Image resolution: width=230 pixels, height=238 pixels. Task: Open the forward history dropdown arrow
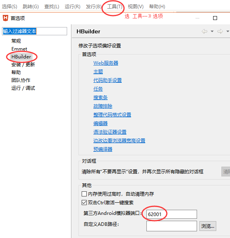[x=228, y=31]
